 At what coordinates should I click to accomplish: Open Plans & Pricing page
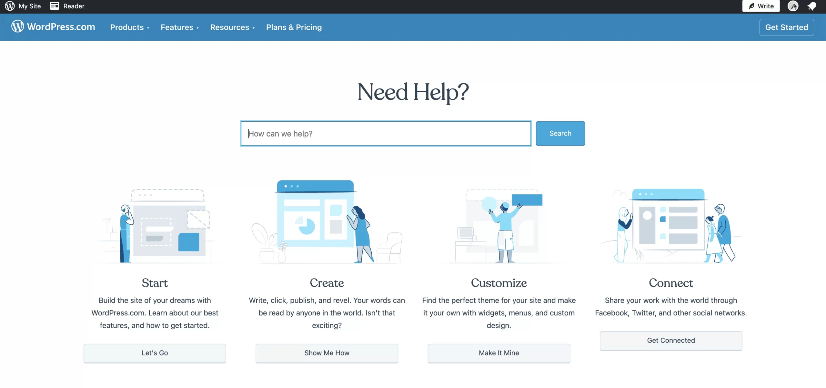coord(294,27)
